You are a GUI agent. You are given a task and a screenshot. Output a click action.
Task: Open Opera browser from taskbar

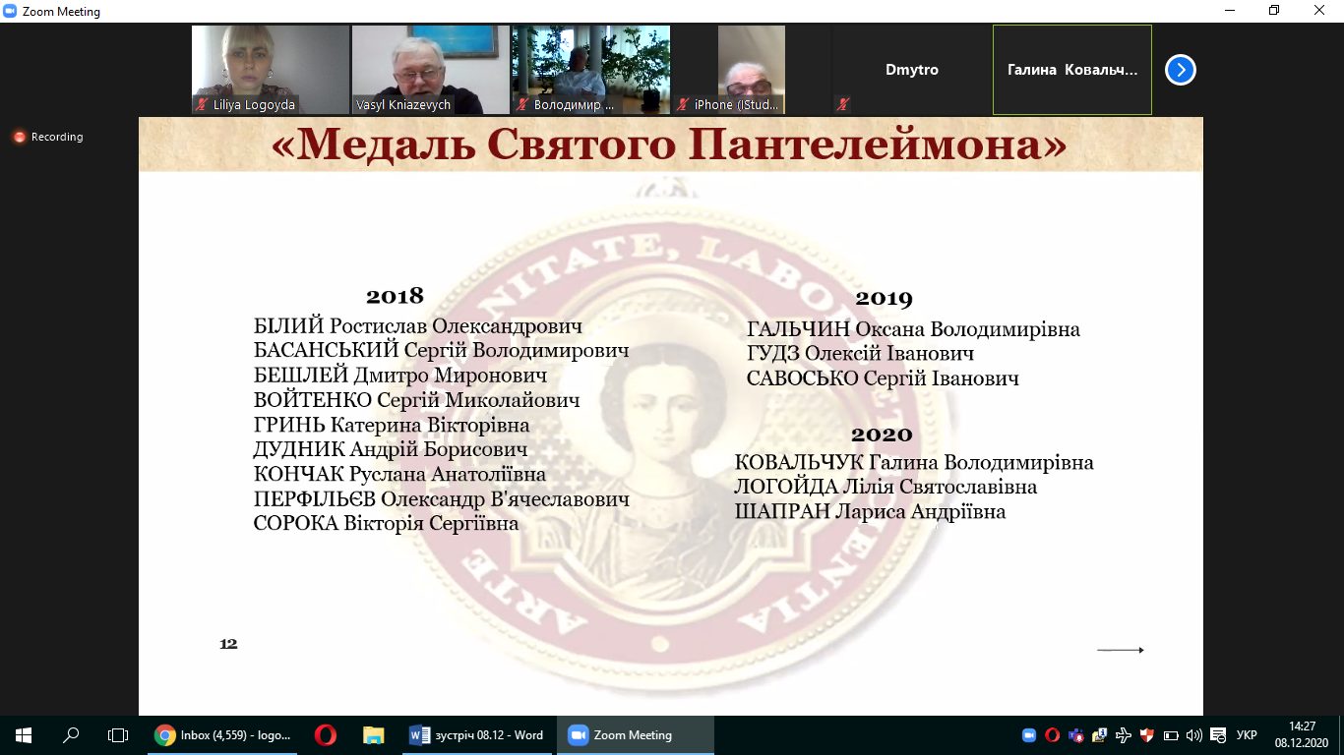[326, 735]
